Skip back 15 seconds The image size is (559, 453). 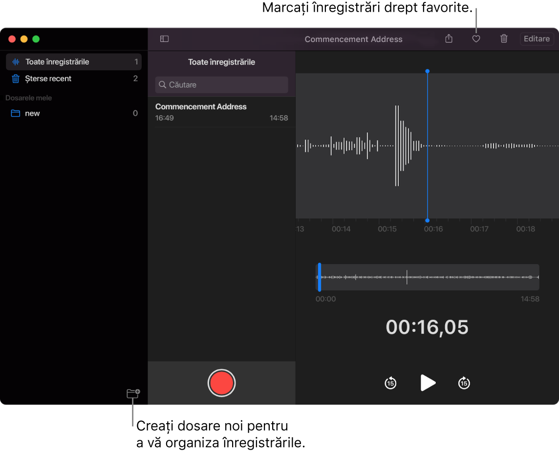[x=390, y=383]
